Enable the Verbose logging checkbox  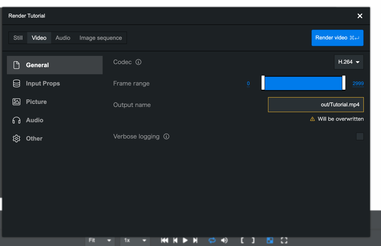click(x=360, y=136)
